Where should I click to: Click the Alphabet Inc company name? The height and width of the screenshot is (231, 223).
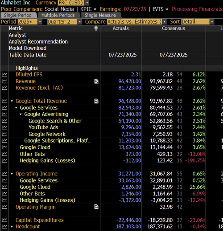(x=16, y=3)
